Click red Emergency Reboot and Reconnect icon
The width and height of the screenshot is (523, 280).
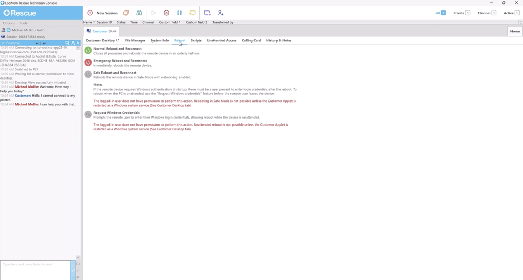point(88,62)
